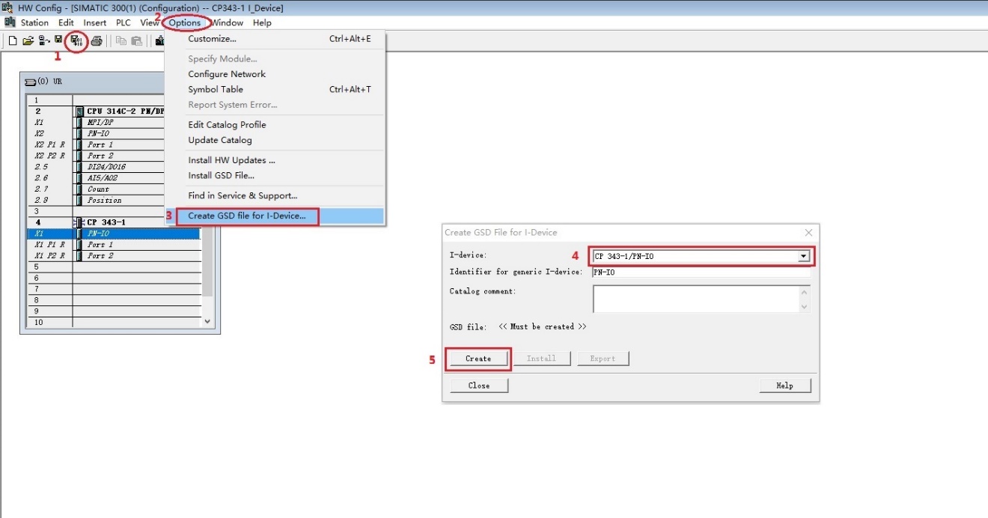The image size is (988, 518).
Task: Click the Open Online station toolbar icon
Action: tap(44, 40)
